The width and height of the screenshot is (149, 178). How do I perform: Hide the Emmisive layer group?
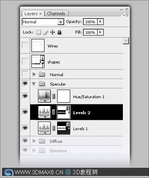pyautogui.click(x=25, y=150)
